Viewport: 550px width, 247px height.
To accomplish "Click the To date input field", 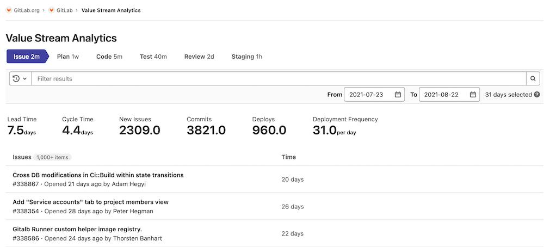I will click(x=443, y=95).
